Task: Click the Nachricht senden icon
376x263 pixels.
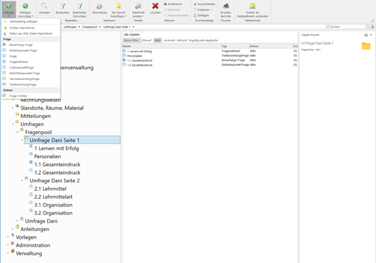Action: pos(138,6)
